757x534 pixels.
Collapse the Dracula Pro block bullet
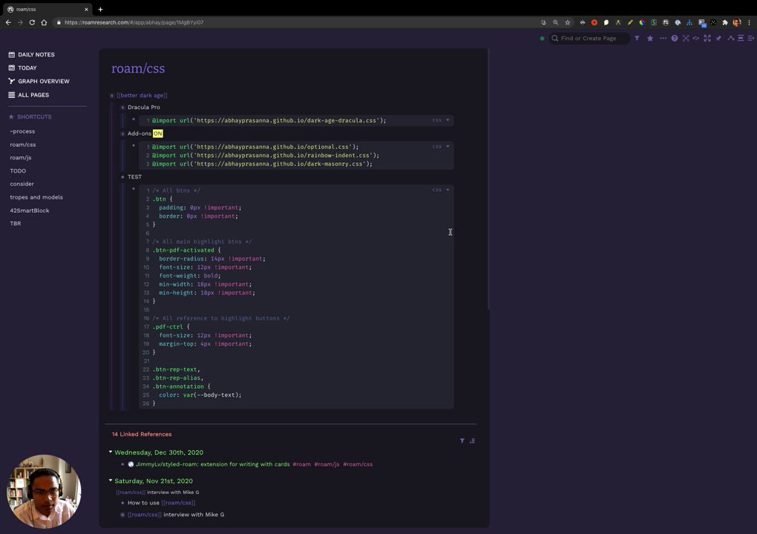(122, 108)
